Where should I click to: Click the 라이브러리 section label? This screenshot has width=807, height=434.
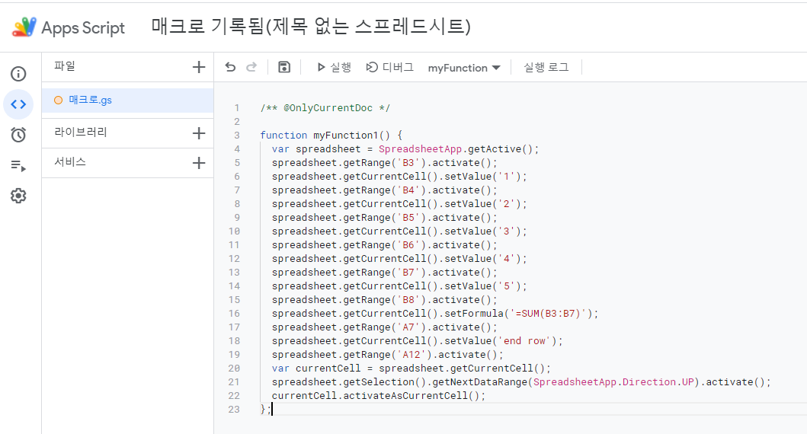(x=81, y=132)
